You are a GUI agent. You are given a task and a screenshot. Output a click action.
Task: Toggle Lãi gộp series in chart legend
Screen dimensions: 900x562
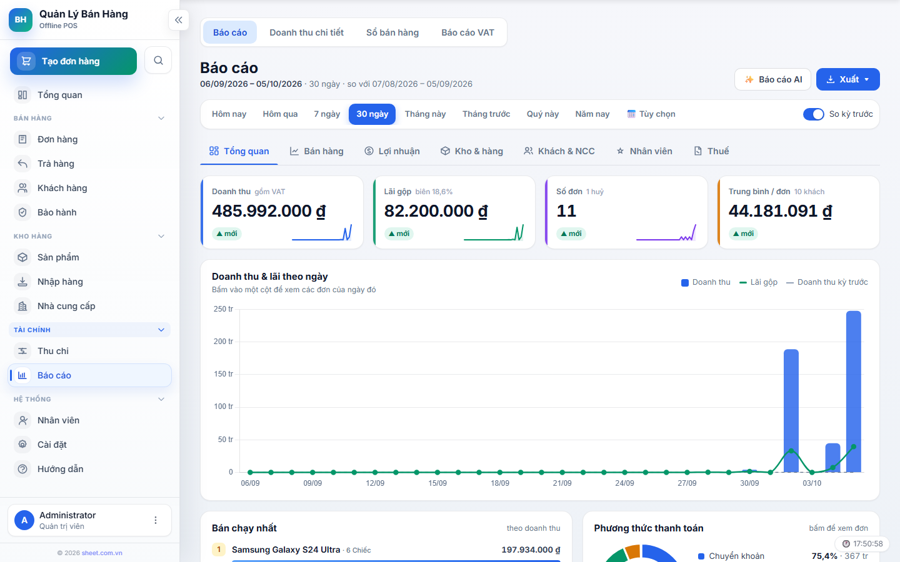point(758,282)
